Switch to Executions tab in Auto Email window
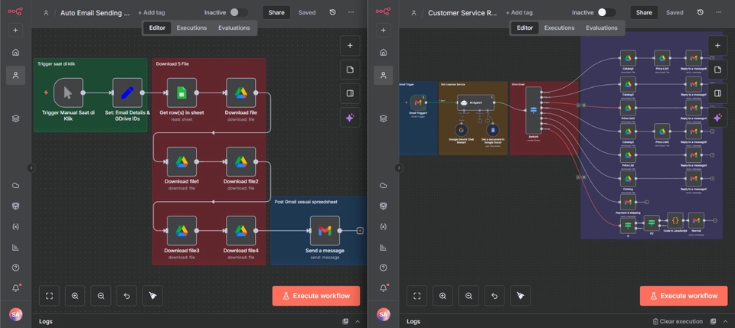The height and width of the screenshot is (328, 735). 191,28
